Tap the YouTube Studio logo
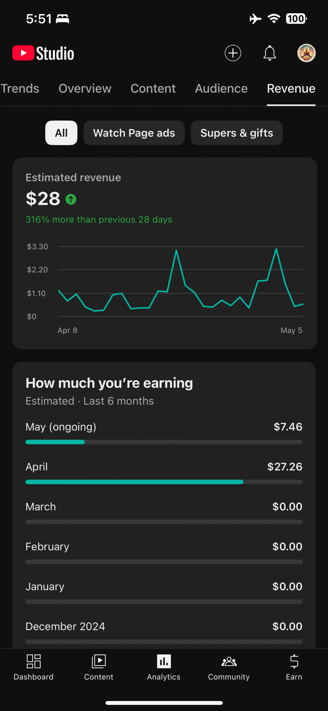The image size is (328, 711). (43, 53)
